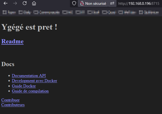View the Contributeurs link
This screenshot has width=162, height=114.
pos(13,105)
